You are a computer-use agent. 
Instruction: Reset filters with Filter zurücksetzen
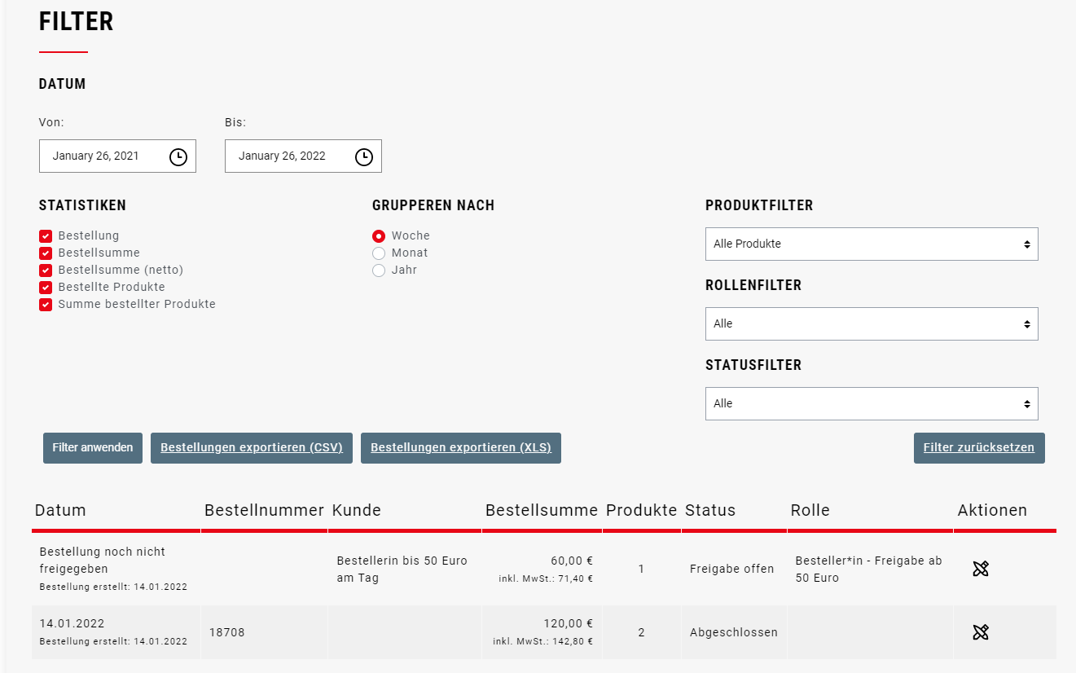(x=978, y=448)
